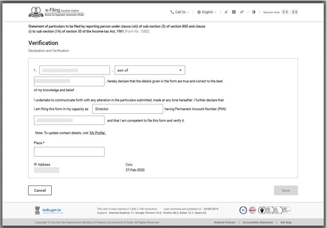Expand the English language selector
Image resolution: width=327 pixels, height=228 pixels.
point(207,12)
